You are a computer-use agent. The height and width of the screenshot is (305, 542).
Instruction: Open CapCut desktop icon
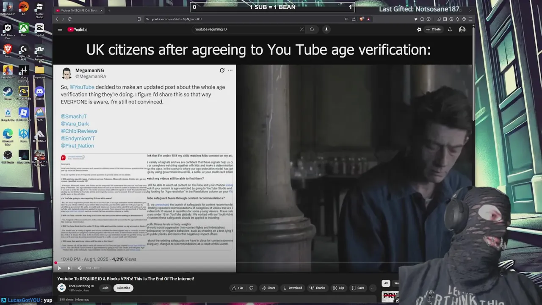[x=39, y=30]
